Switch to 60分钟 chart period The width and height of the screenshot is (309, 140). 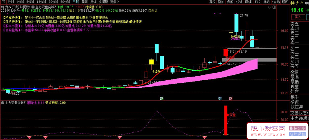[x=65, y=2]
